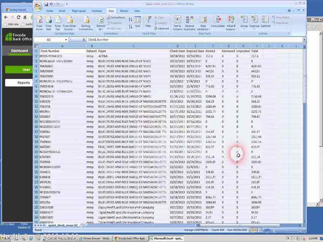The height and width of the screenshot is (242, 323).
Task: Go back in the Chrome window
Action: pyautogui.click(x=6, y=17)
